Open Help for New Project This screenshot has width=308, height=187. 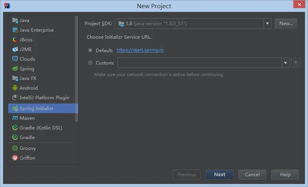285,174
